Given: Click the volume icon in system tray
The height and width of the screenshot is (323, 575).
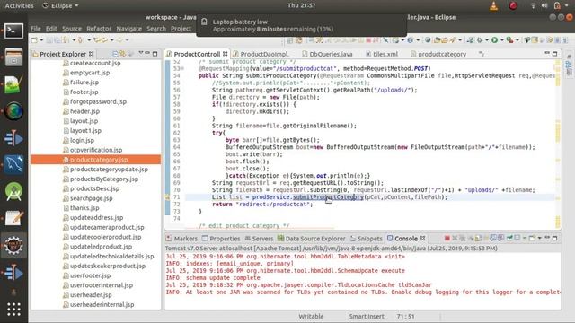Looking at the screenshot, I should [x=544, y=5].
